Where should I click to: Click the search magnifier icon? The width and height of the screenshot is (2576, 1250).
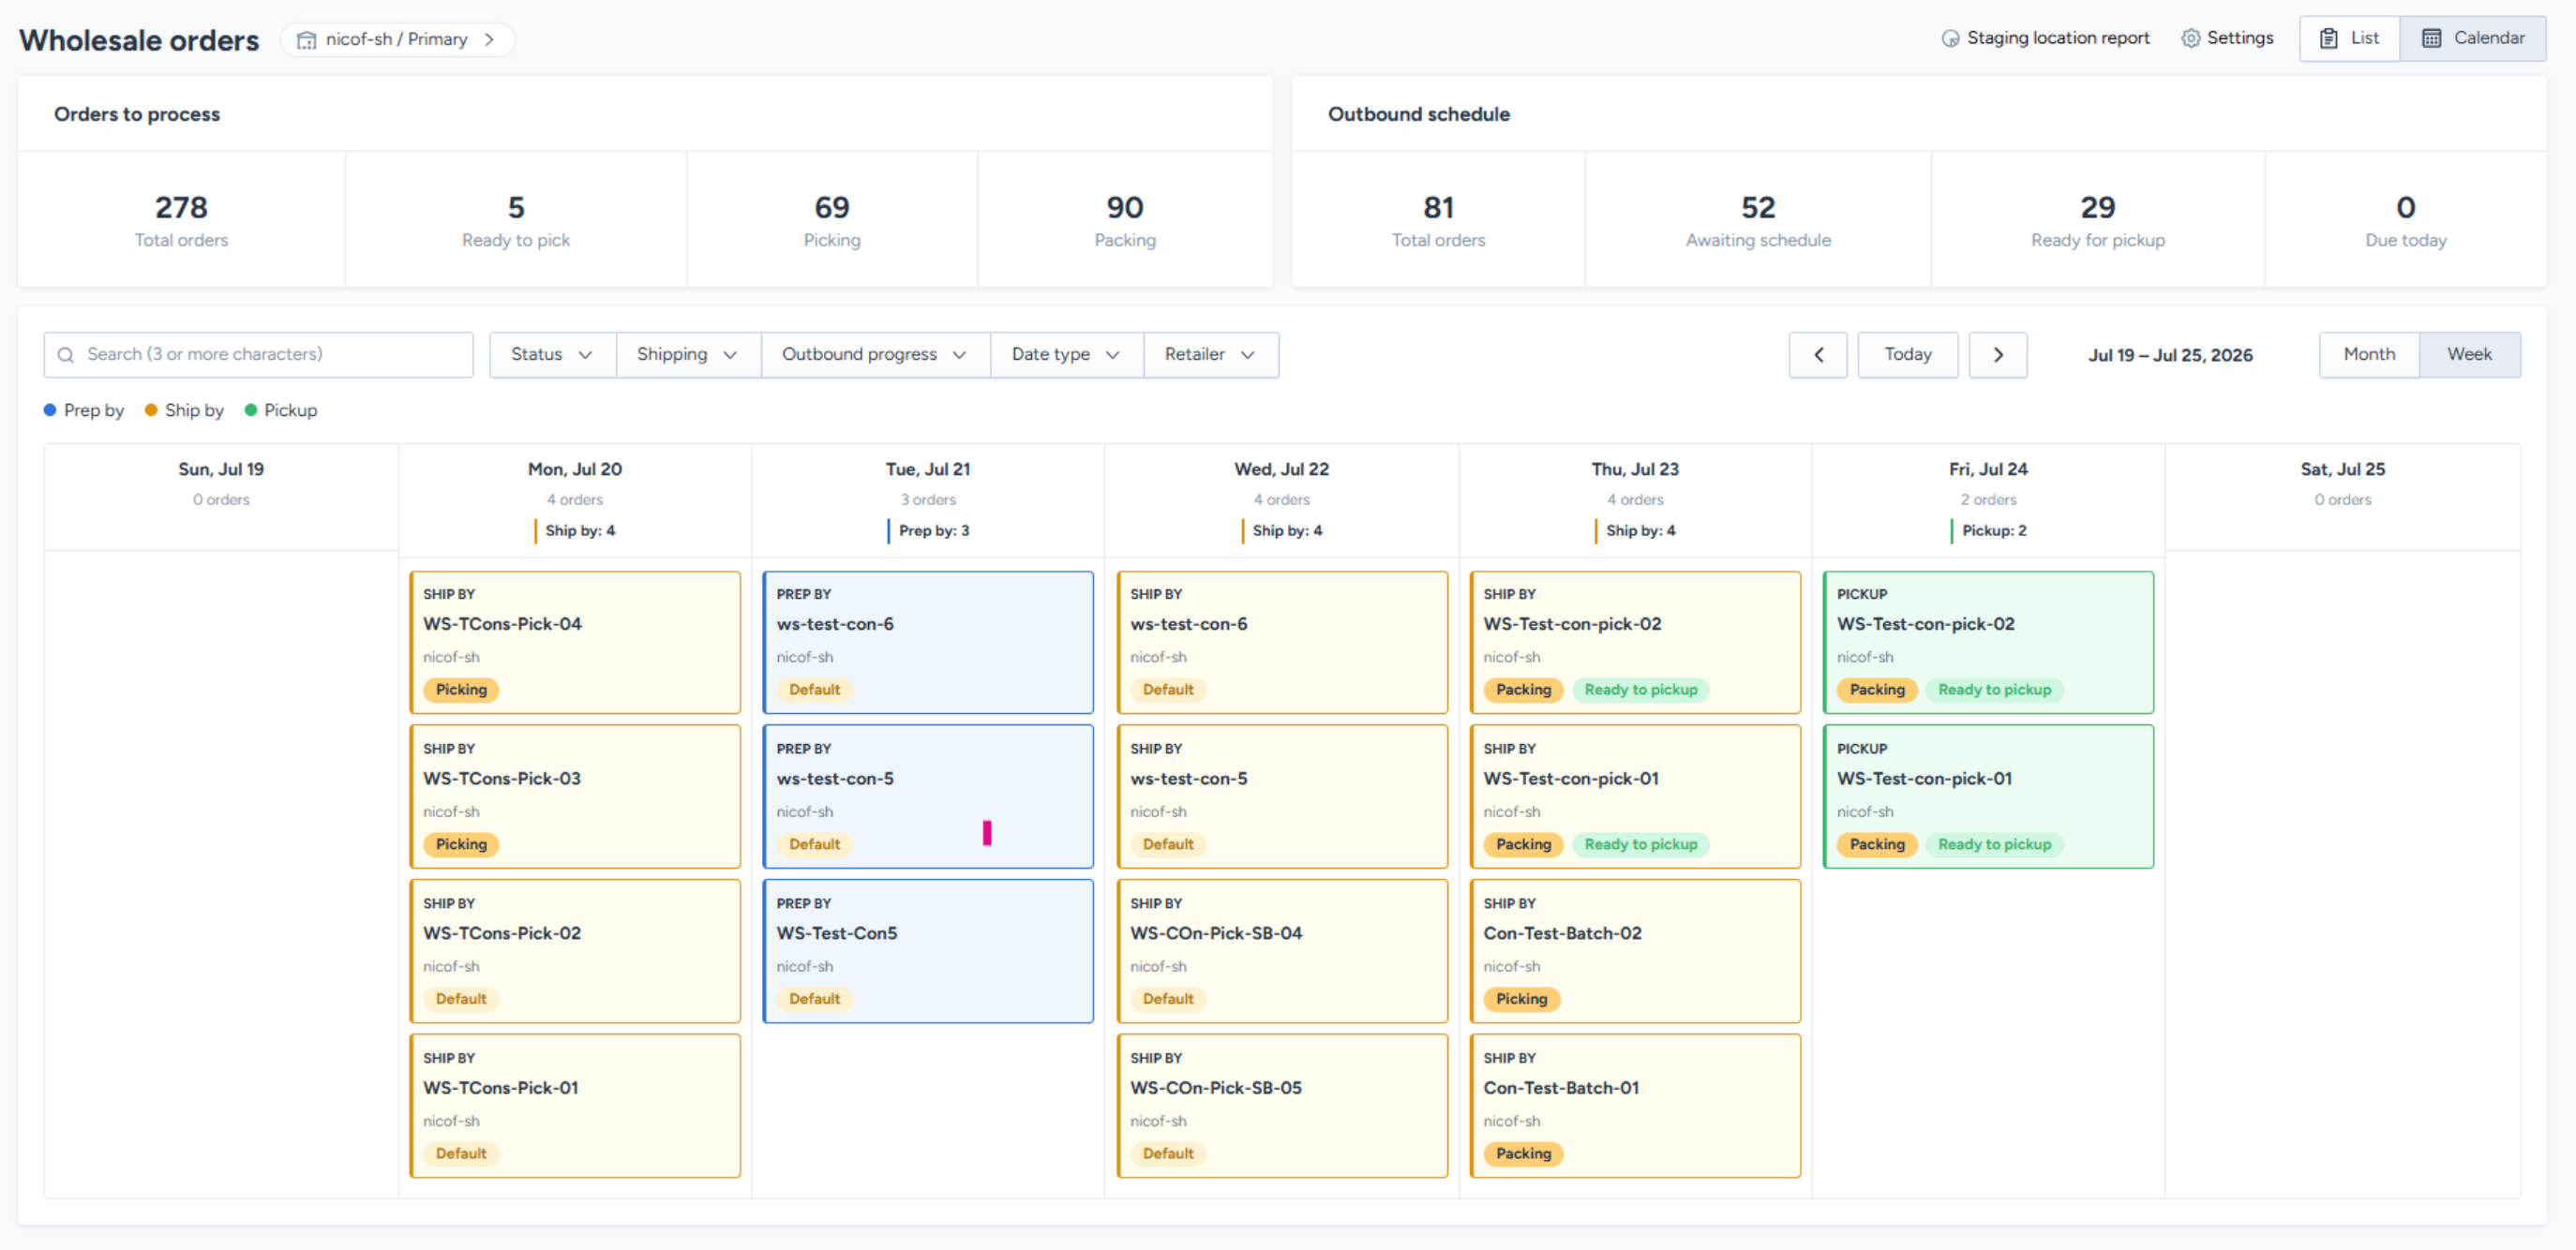pyautogui.click(x=66, y=355)
